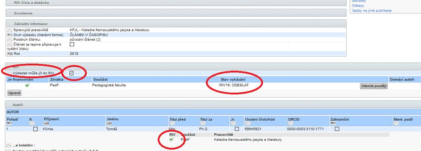
Task: Click the Odeslat později button
Action: tap(374, 86)
